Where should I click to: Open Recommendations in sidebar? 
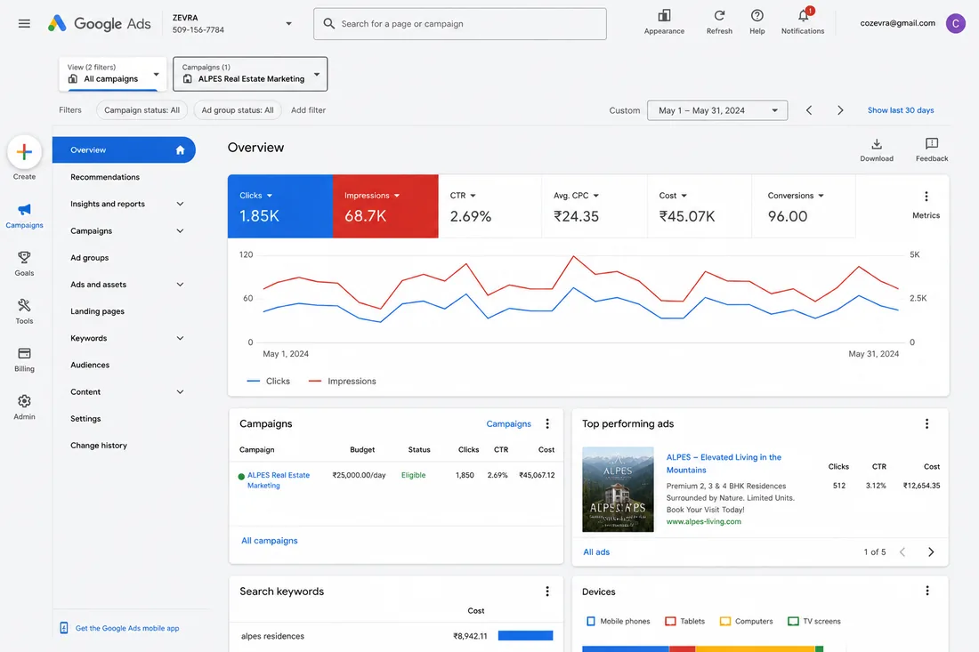point(105,177)
